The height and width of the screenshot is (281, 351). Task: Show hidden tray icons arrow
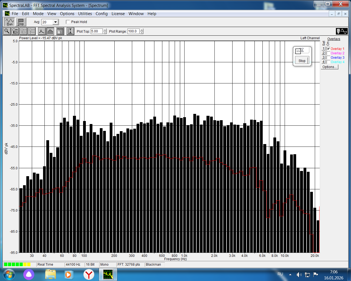pyautogui.click(x=290, y=274)
